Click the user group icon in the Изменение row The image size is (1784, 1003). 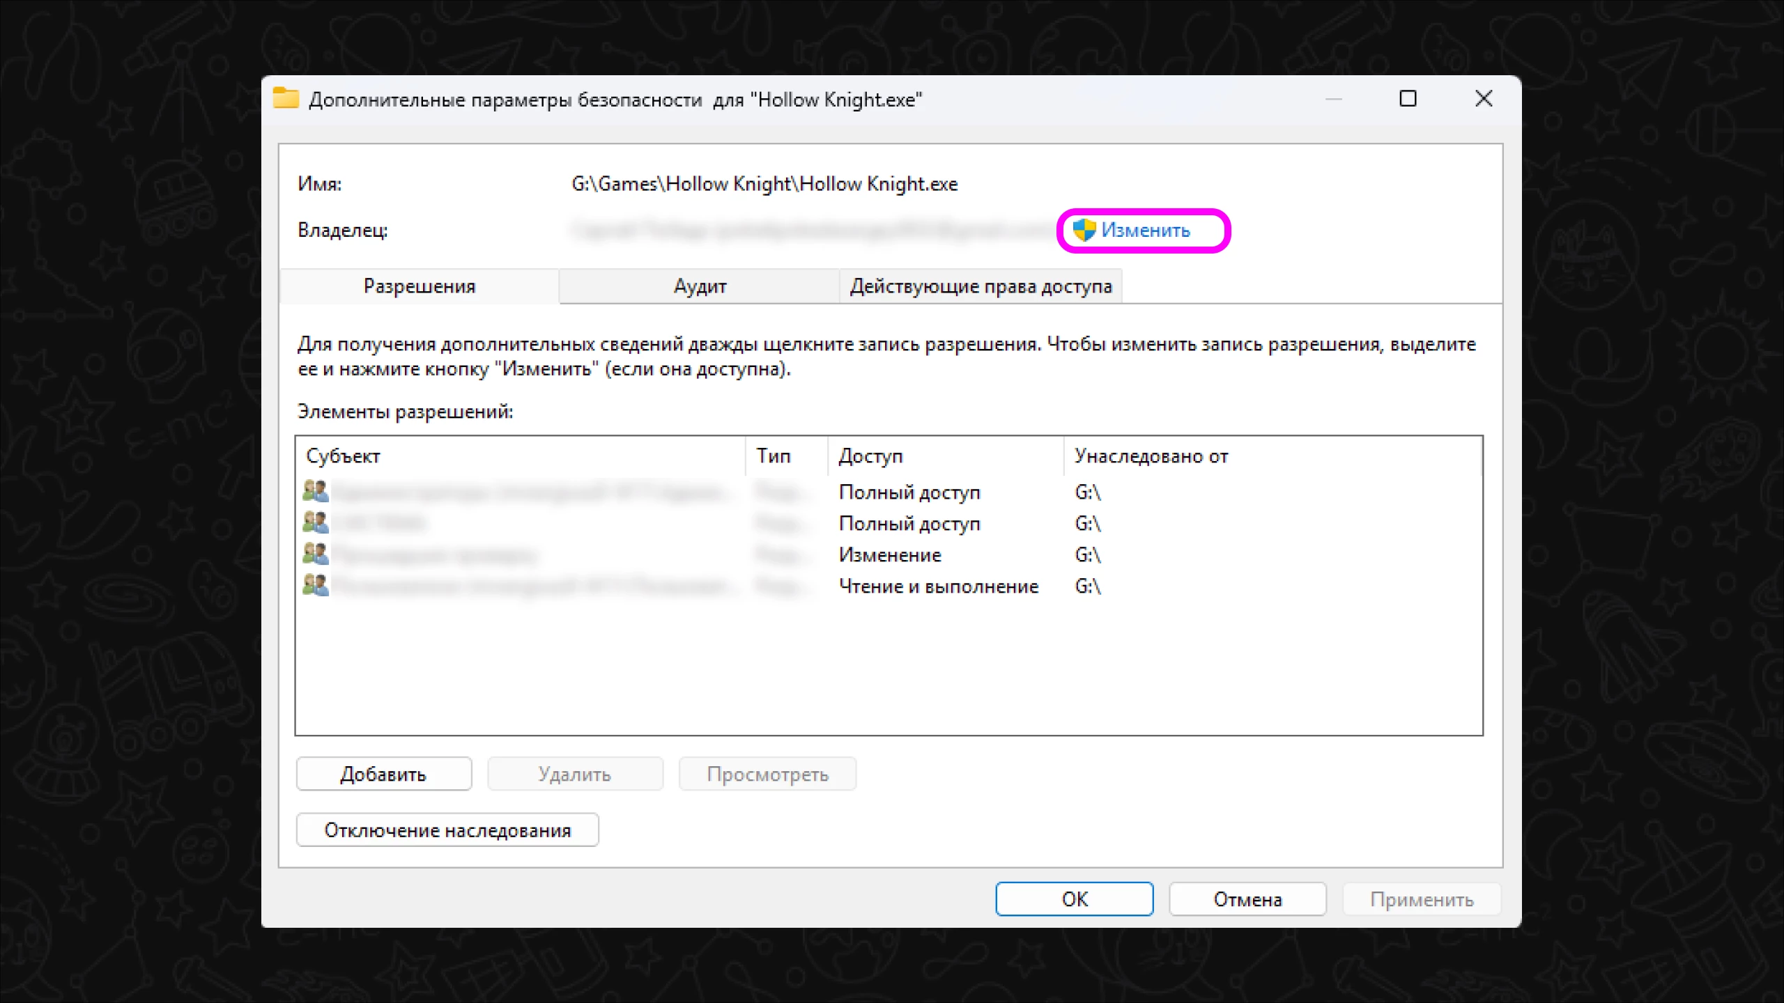coord(315,554)
